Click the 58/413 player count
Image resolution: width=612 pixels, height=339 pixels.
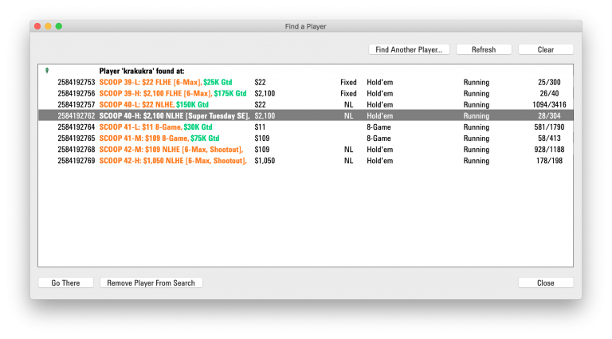pyautogui.click(x=549, y=138)
